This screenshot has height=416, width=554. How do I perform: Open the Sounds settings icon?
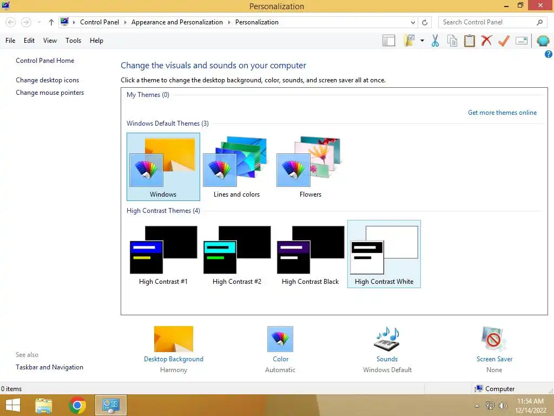pyautogui.click(x=387, y=339)
